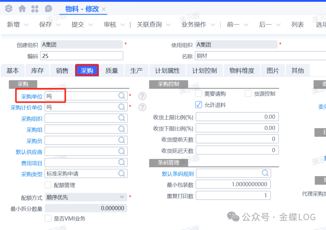Screen dimensions: 326x230
Task: Click help icon beside 采购计价单位
Action: click(x=142, y=107)
